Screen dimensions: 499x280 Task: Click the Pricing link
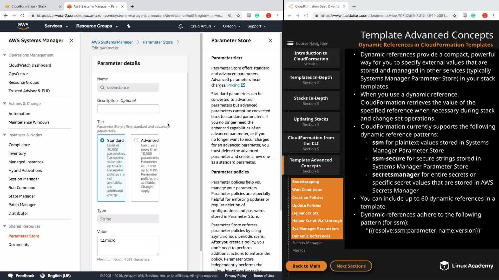click(233, 85)
